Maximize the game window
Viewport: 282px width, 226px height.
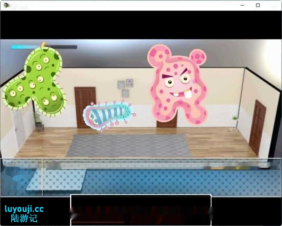click(258, 5)
